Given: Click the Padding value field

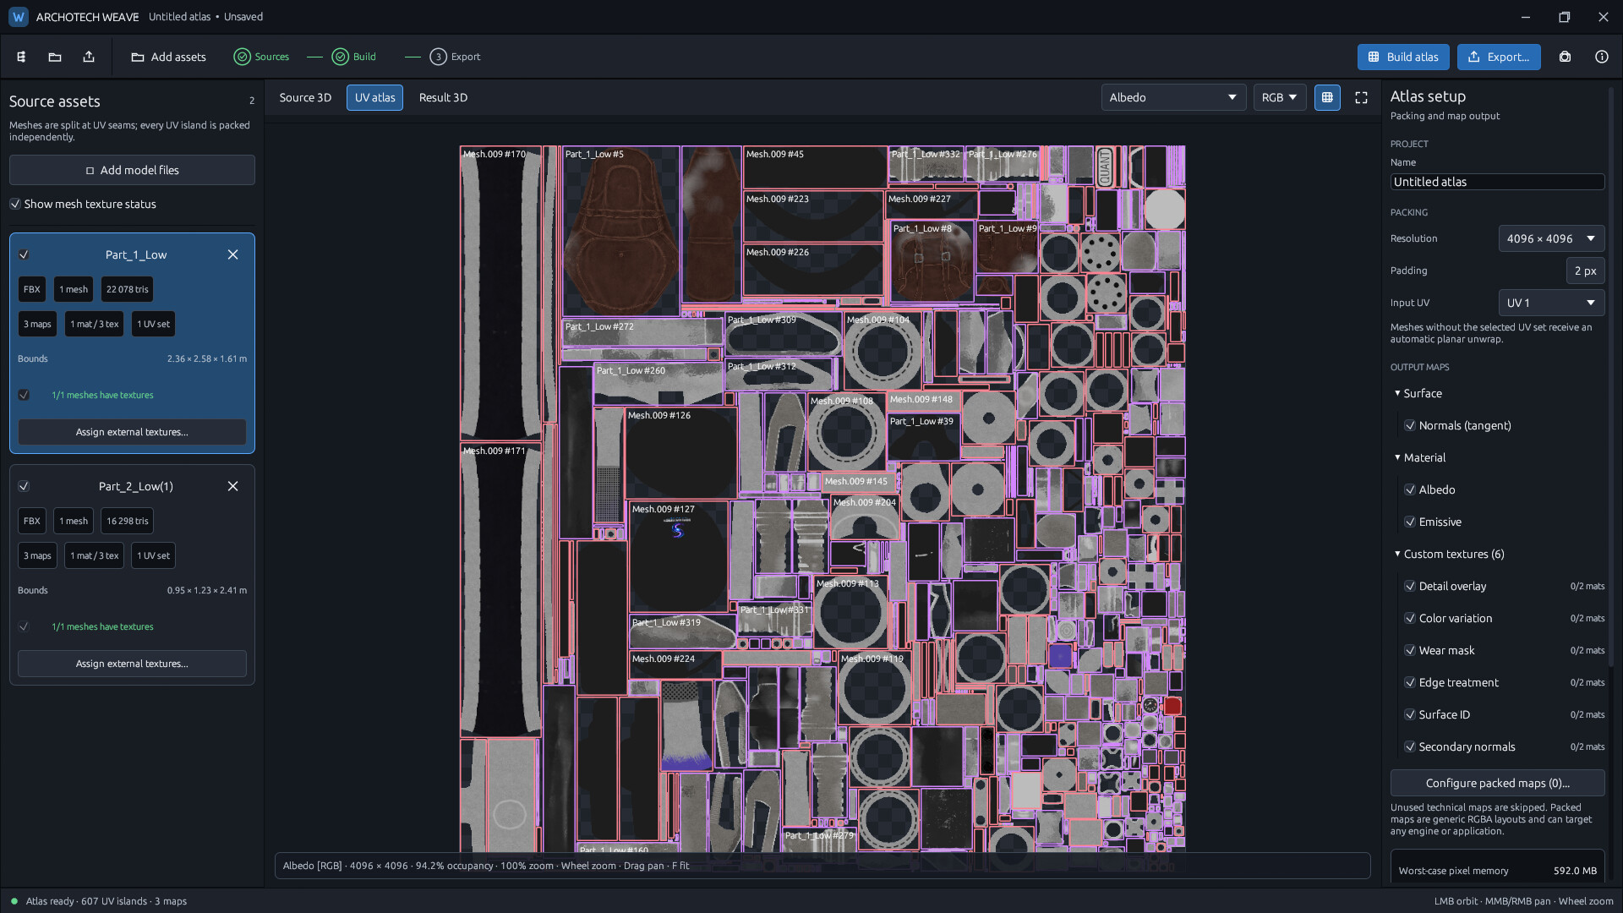Looking at the screenshot, I should click(1585, 271).
